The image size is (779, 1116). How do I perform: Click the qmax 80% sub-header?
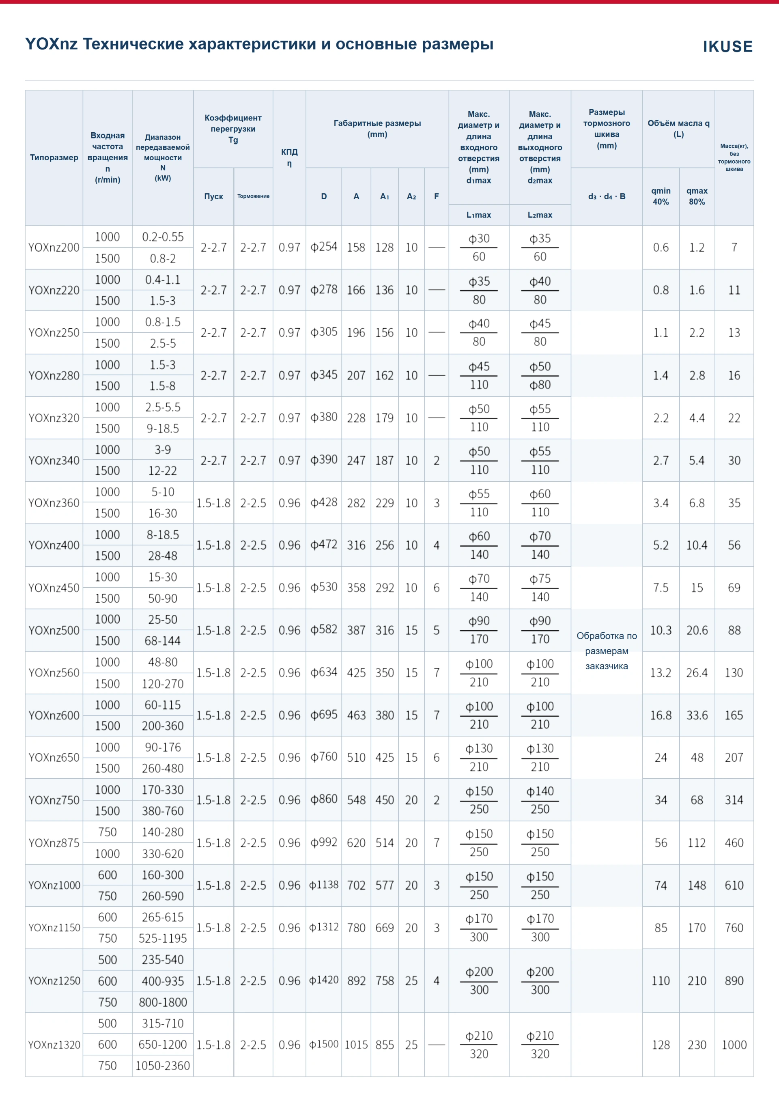point(697,196)
